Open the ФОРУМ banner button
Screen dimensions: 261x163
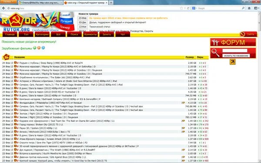[x=233, y=43]
